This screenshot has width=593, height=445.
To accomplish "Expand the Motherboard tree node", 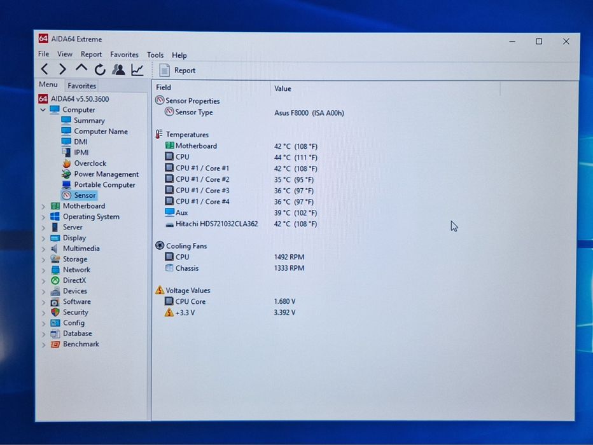I will click(43, 206).
